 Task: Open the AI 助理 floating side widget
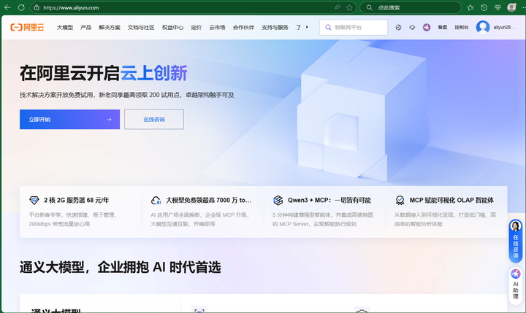pyautogui.click(x=516, y=285)
